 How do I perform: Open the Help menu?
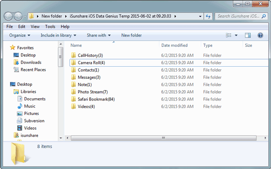click(65, 27)
